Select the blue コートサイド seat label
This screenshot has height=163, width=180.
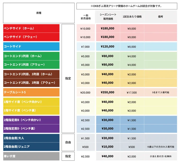tap(31, 46)
